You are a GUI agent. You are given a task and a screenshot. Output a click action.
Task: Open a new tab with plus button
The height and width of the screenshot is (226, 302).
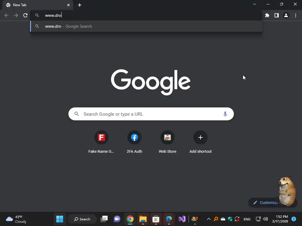[x=80, y=5]
